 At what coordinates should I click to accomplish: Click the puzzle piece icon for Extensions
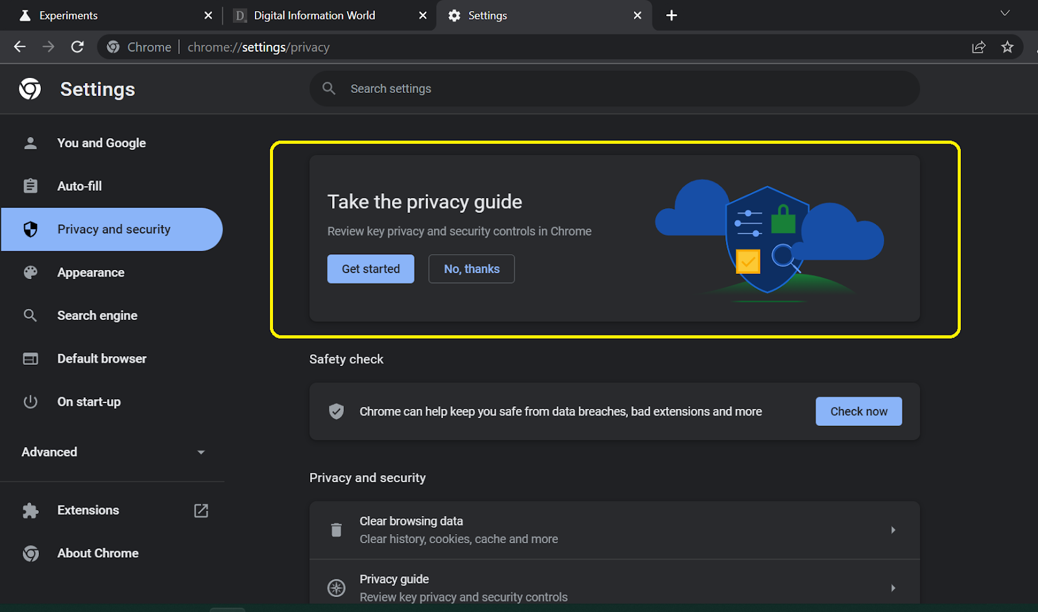[30, 510]
